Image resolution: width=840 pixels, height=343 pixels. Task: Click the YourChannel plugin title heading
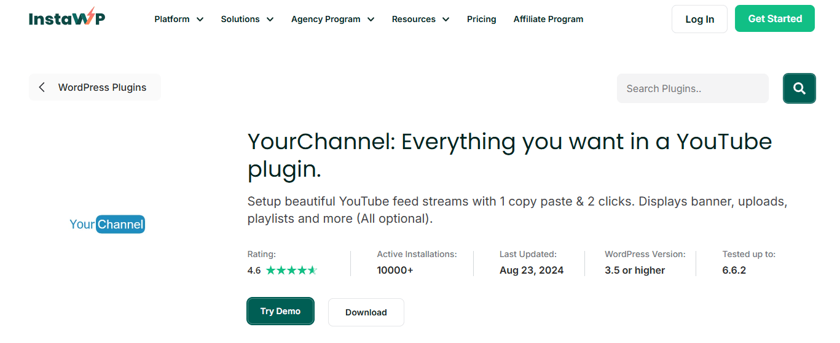coord(509,155)
